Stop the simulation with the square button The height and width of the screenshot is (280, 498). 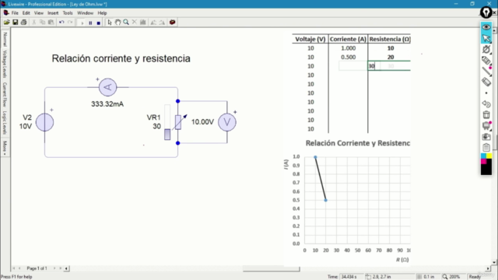pos(99,23)
